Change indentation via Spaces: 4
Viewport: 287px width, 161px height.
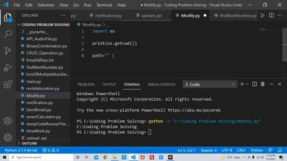(209, 150)
